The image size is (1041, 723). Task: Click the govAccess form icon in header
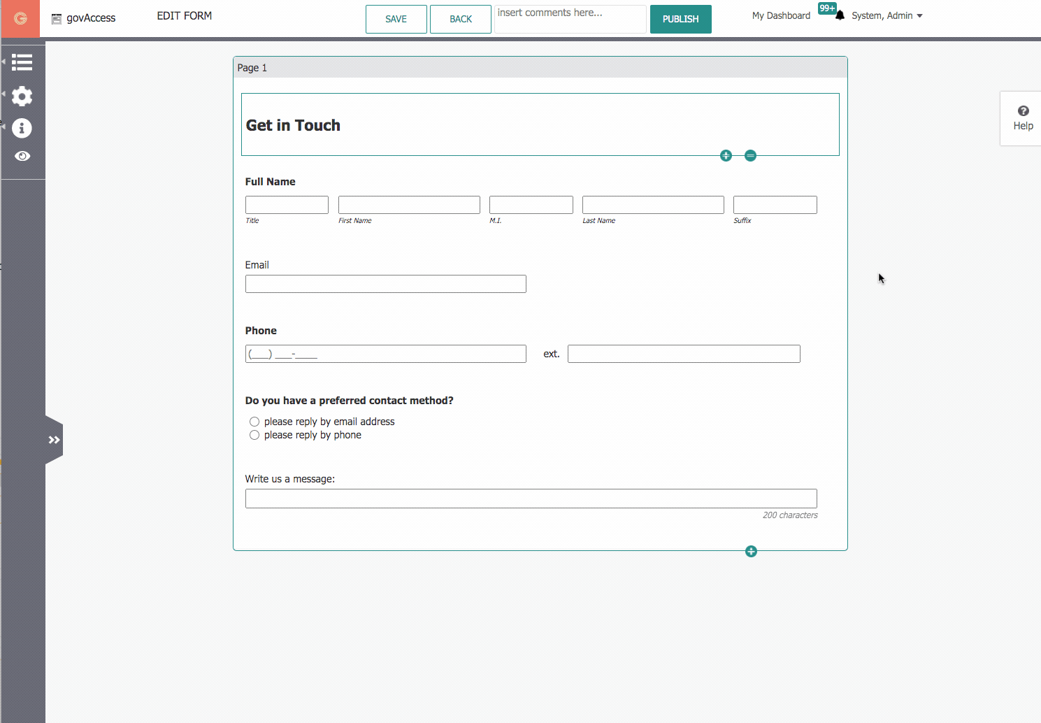[57, 19]
